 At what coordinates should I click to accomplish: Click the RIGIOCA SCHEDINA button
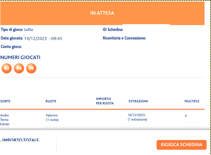click(182, 145)
